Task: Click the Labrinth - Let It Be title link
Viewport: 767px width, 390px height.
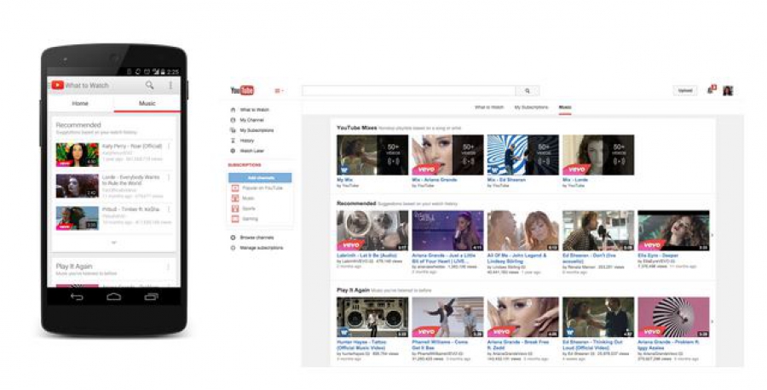Action: coord(365,255)
